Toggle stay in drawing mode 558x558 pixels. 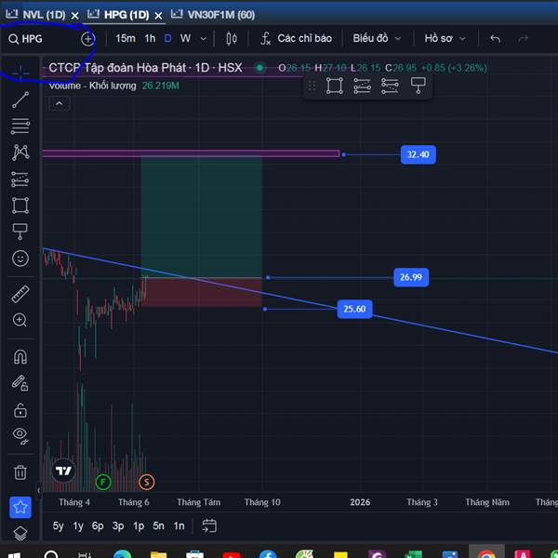20,383
